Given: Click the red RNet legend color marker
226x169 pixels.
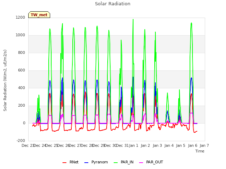Looking at the screenshot, I should pos(64,163).
